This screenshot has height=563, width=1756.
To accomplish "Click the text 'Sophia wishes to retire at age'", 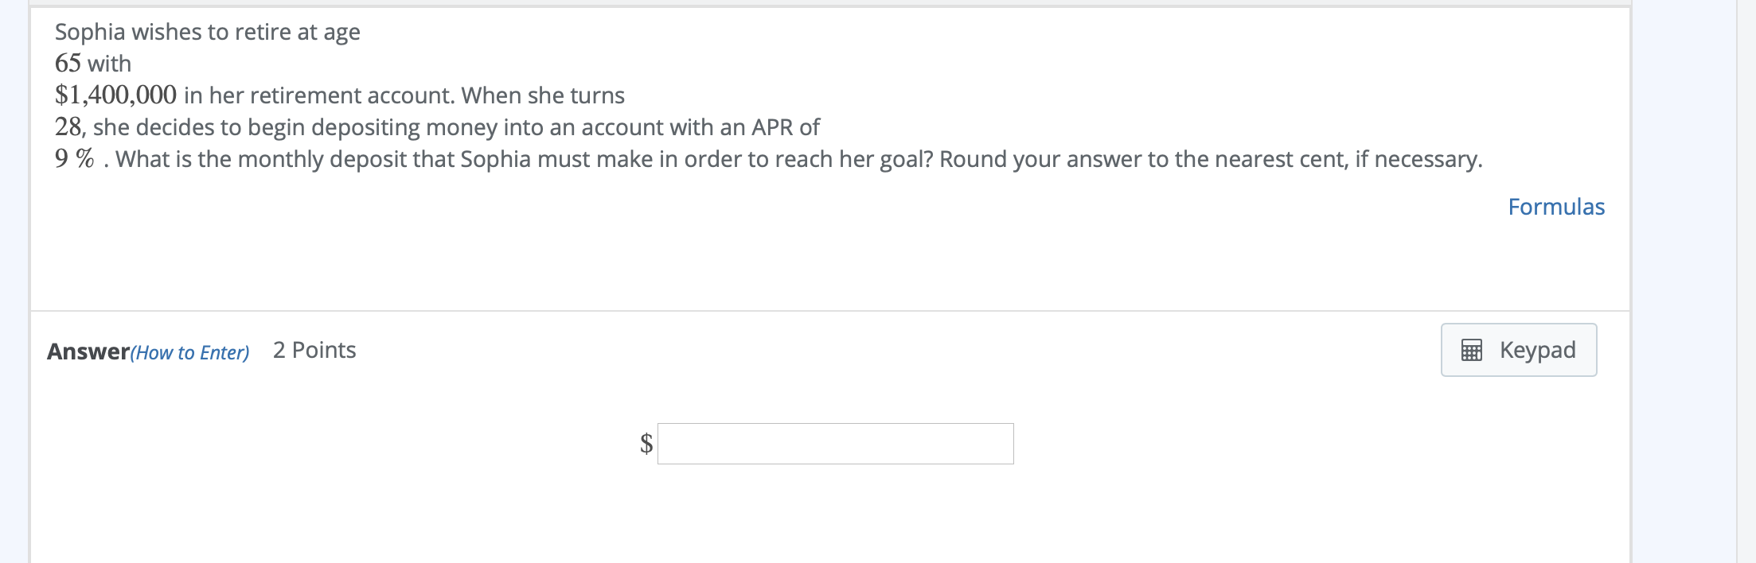I will pyautogui.click(x=207, y=32).
